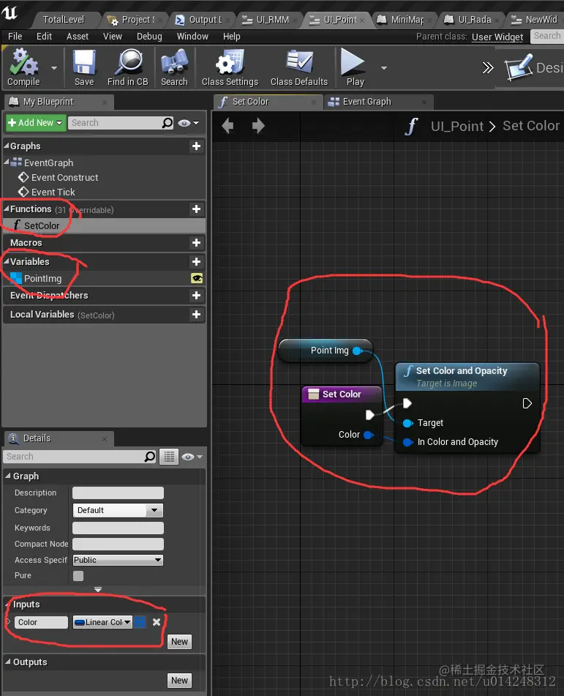This screenshot has height=696, width=564.
Task: Open Category Default dropdown
Action: click(118, 510)
